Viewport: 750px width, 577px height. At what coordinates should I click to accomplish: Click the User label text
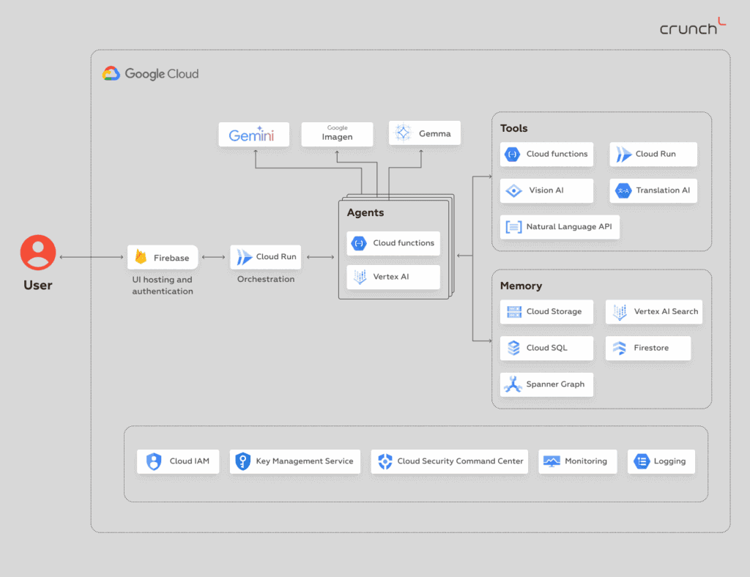coord(38,286)
